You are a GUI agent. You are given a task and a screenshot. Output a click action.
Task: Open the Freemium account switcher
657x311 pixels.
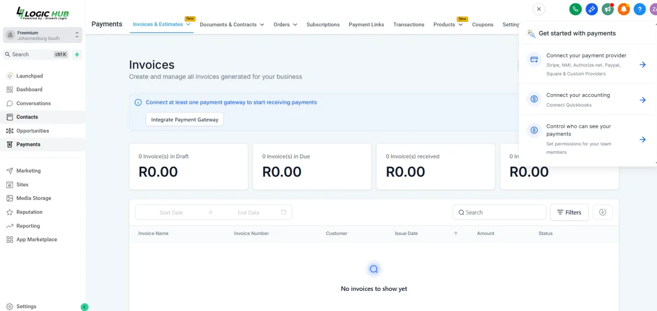click(43, 36)
